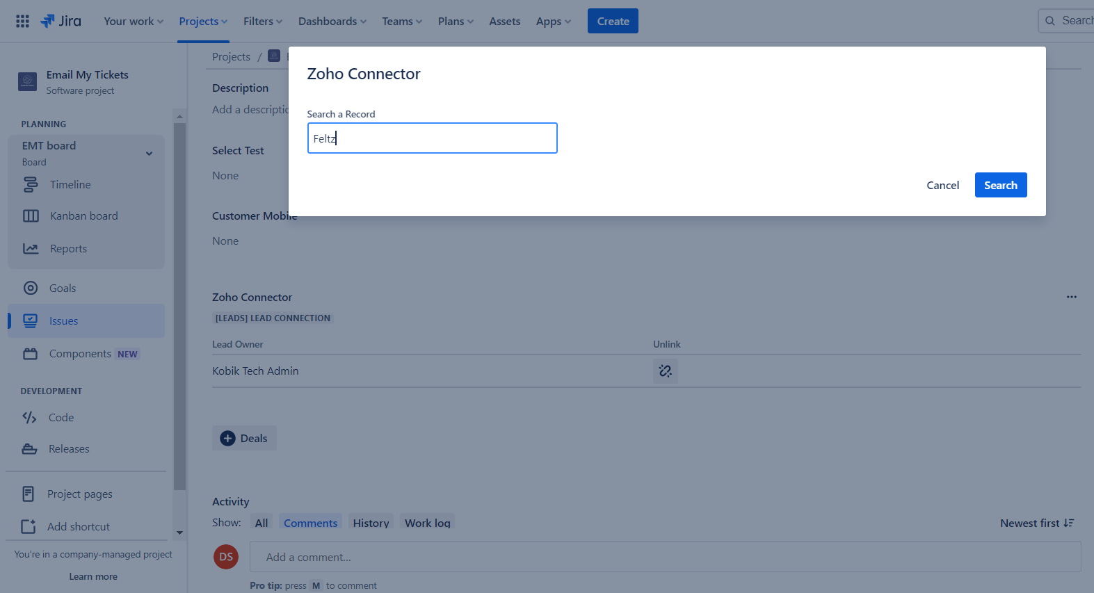Switch to the History activity tab

(371, 523)
